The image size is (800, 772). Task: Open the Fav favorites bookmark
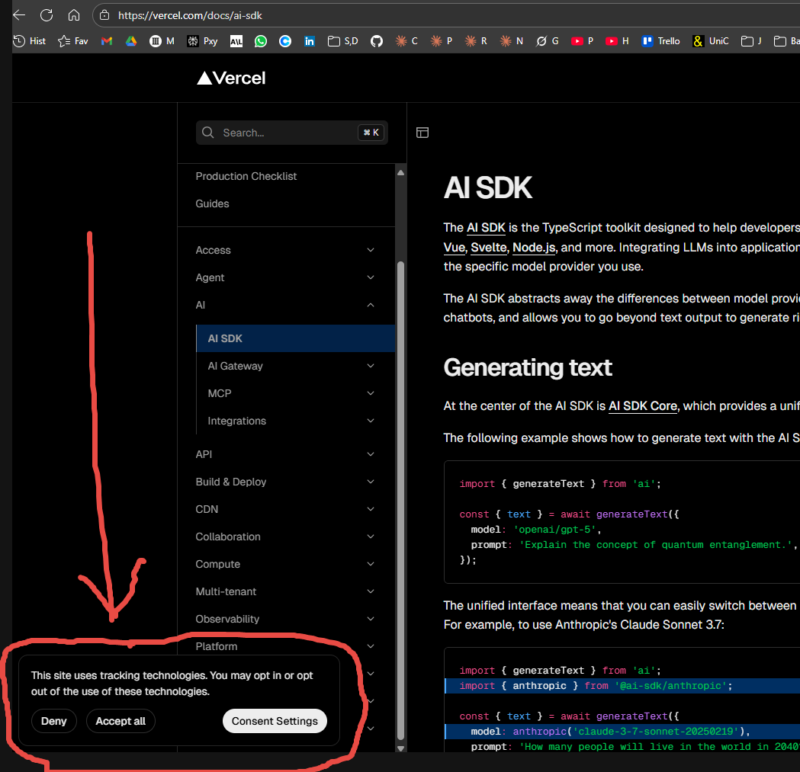[73, 41]
